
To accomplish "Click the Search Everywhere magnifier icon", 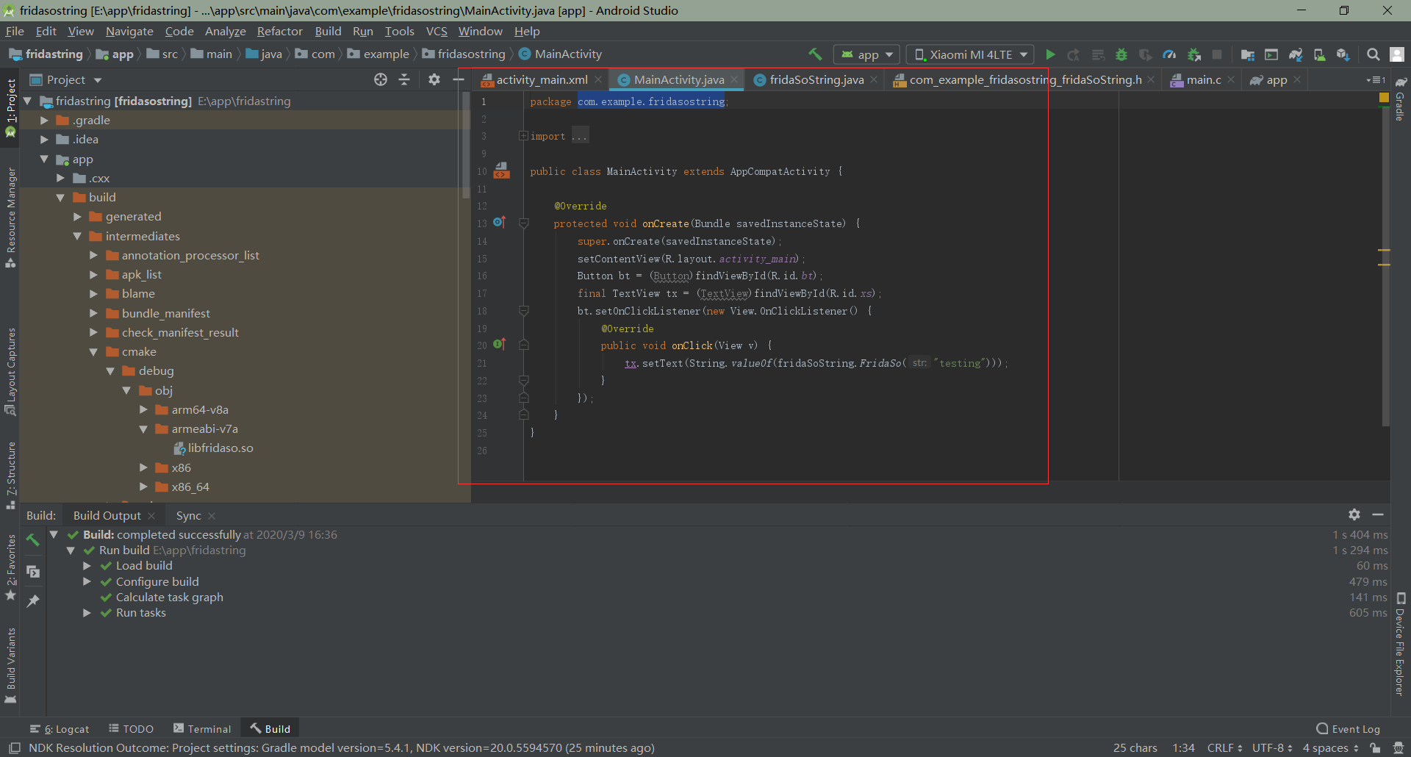I will tap(1373, 54).
